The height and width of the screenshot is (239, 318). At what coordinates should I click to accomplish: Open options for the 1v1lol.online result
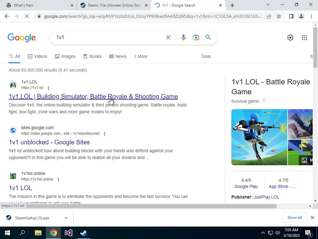coord(58,180)
